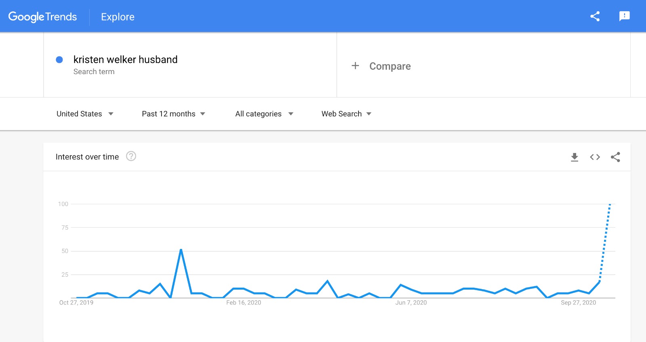646x342 pixels.
Task: Edit the kristen welker husband search term
Action: coord(125,60)
